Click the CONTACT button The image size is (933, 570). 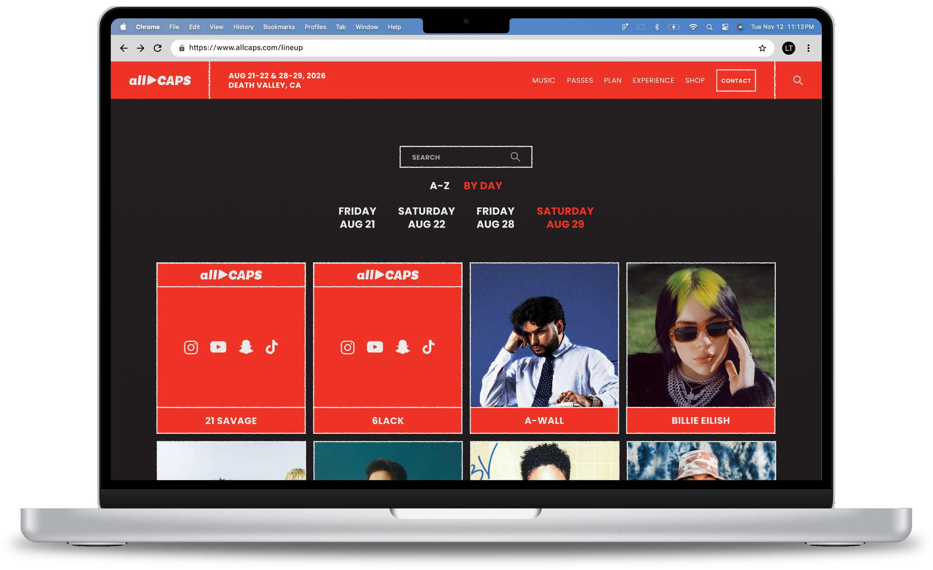735,80
